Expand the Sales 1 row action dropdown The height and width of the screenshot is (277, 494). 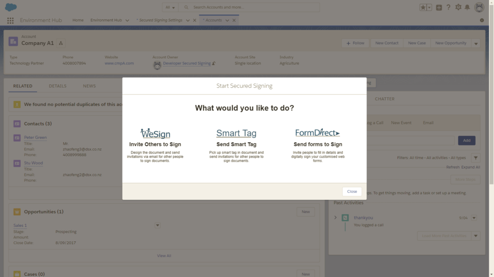pyautogui.click(x=158, y=225)
